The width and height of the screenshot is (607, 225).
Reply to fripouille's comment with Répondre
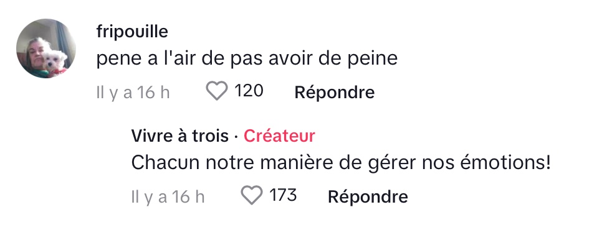(x=335, y=93)
